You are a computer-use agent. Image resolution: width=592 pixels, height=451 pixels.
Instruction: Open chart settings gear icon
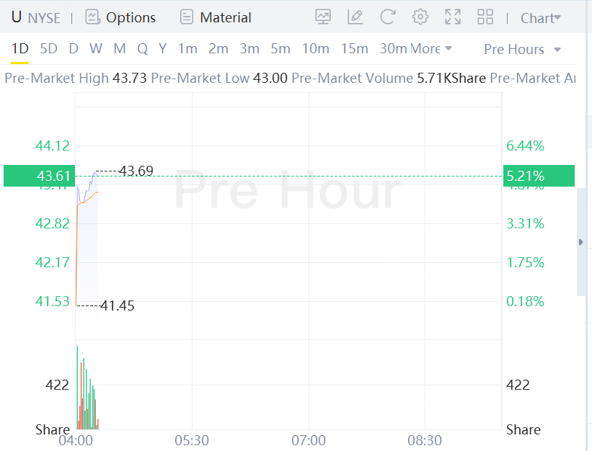click(x=420, y=17)
